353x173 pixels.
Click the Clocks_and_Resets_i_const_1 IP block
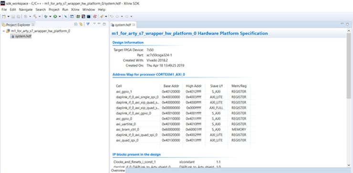click(x=135, y=162)
